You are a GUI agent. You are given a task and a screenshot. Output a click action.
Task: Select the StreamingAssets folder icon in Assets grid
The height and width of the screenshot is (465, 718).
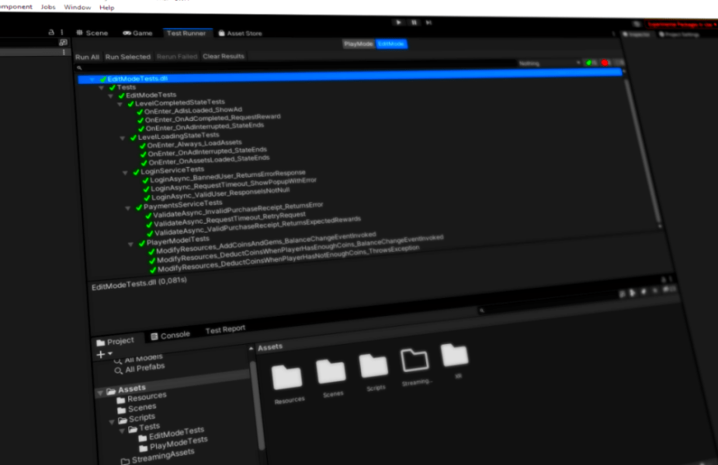pyautogui.click(x=415, y=359)
